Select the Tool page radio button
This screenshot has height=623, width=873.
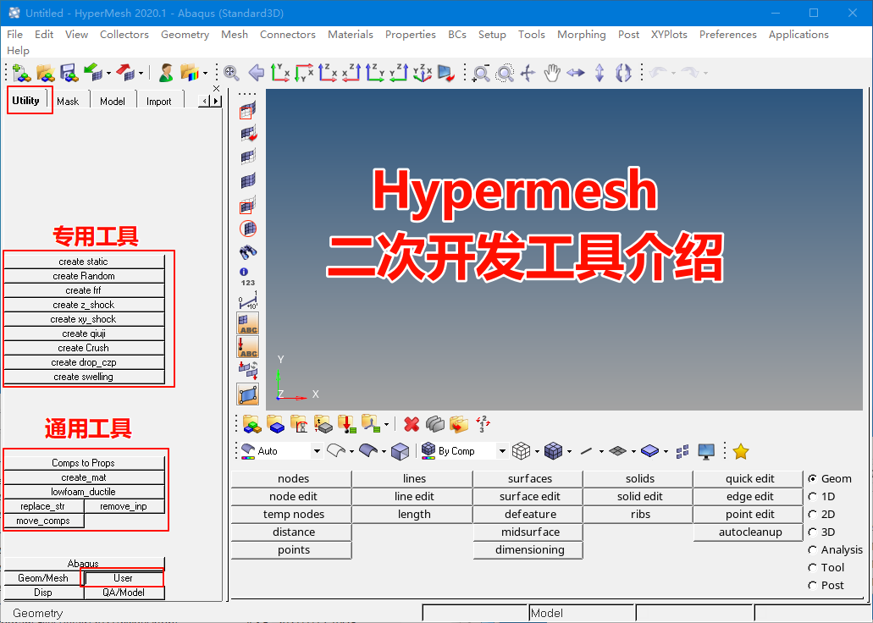[812, 568]
